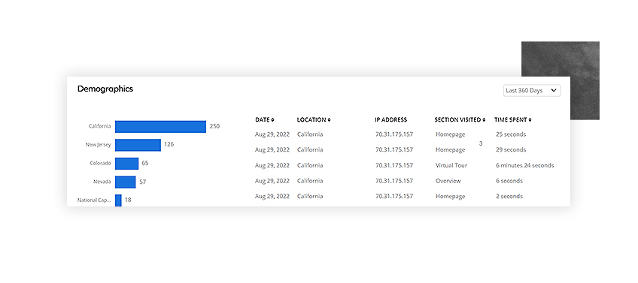Click the value 18 beside National Cap bar
Image resolution: width=638 pixels, height=283 pixels.
pos(128,200)
